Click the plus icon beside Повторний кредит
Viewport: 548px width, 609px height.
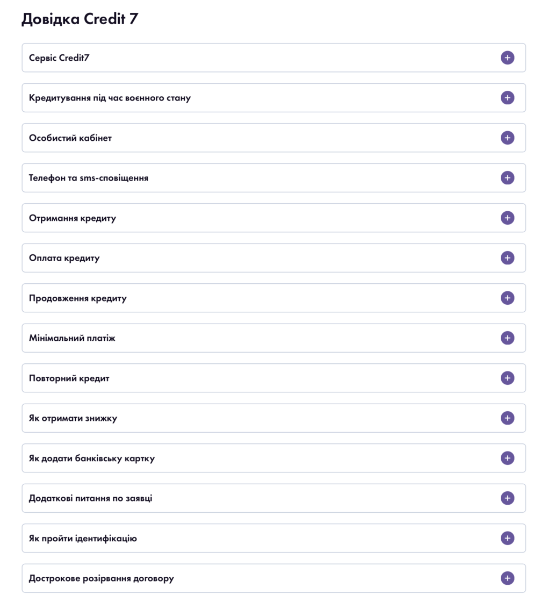click(x=507, y=378)
